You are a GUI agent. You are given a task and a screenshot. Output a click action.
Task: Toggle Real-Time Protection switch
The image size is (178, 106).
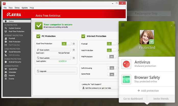click(66, 44)
